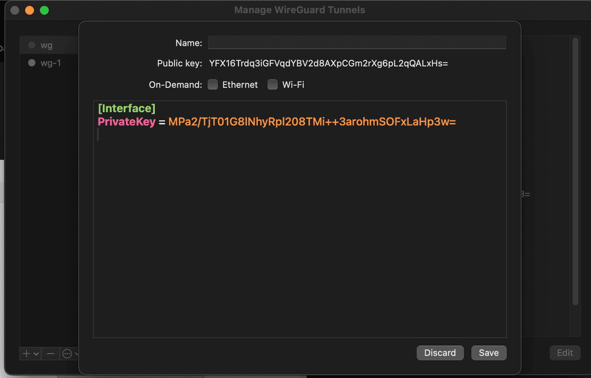Enable On-Demand for Ethernet
Image resolution: width=591 pixels, height=378 pixels.
tap(213, 84)
